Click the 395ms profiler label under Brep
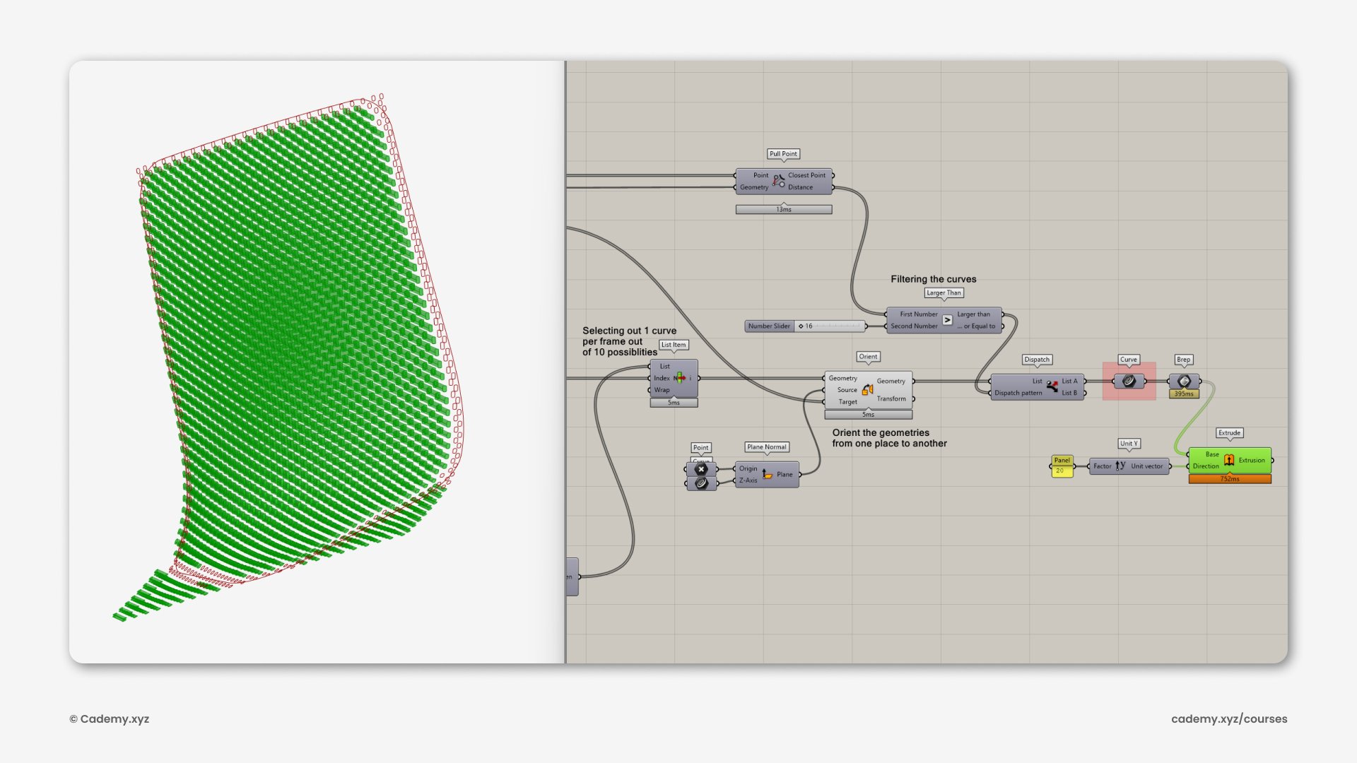Image resolution: width=1357 pixels, height=763 pixels. pyautogui.click(x=1184, y=394)
